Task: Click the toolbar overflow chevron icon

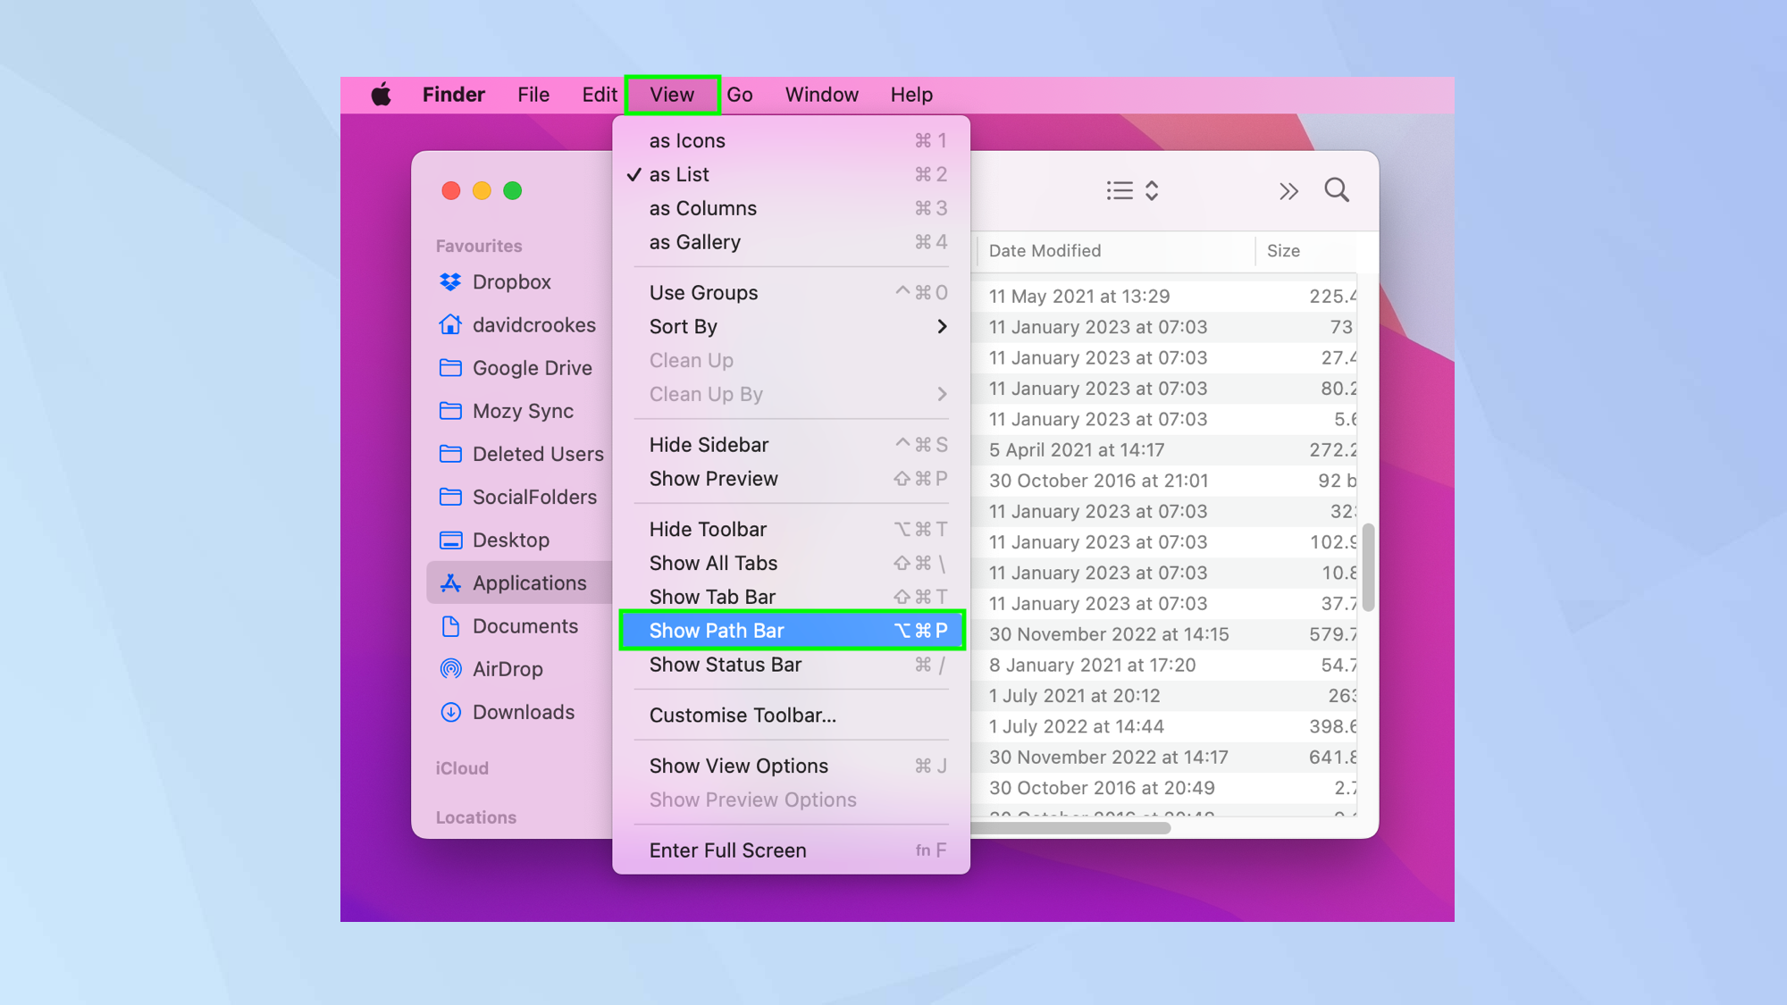Action: point(1288,190)
